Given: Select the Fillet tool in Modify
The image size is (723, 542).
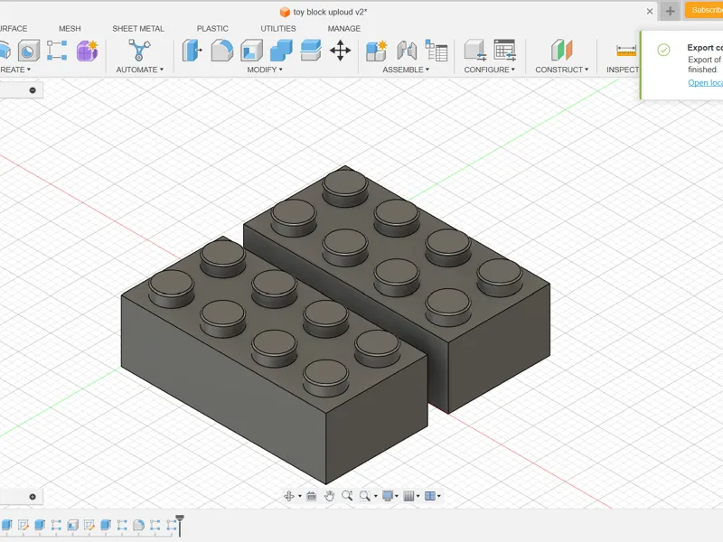Looking at the screenshot, I should pyautogui.click(x=221, y=51).
